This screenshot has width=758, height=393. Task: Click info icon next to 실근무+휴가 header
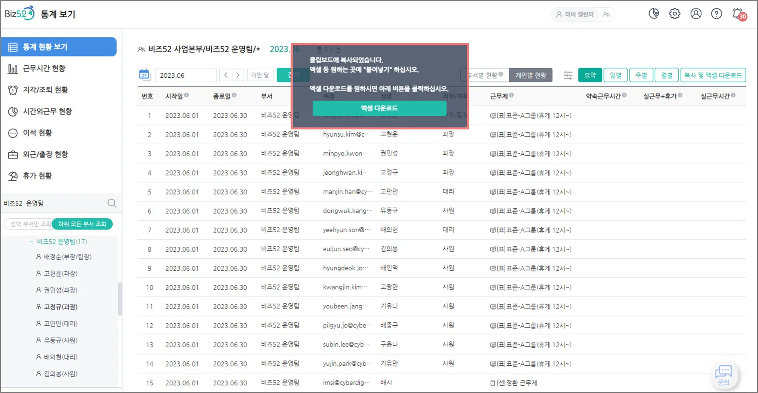[x=680, y=95]
